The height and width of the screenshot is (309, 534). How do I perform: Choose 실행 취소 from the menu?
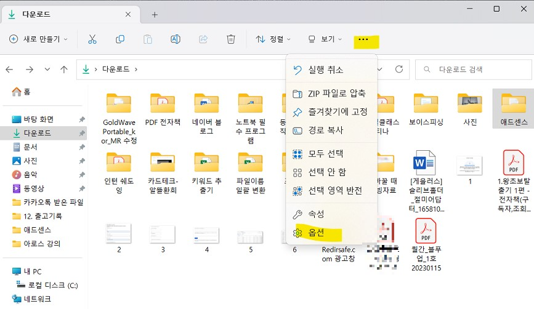(332, 70)
